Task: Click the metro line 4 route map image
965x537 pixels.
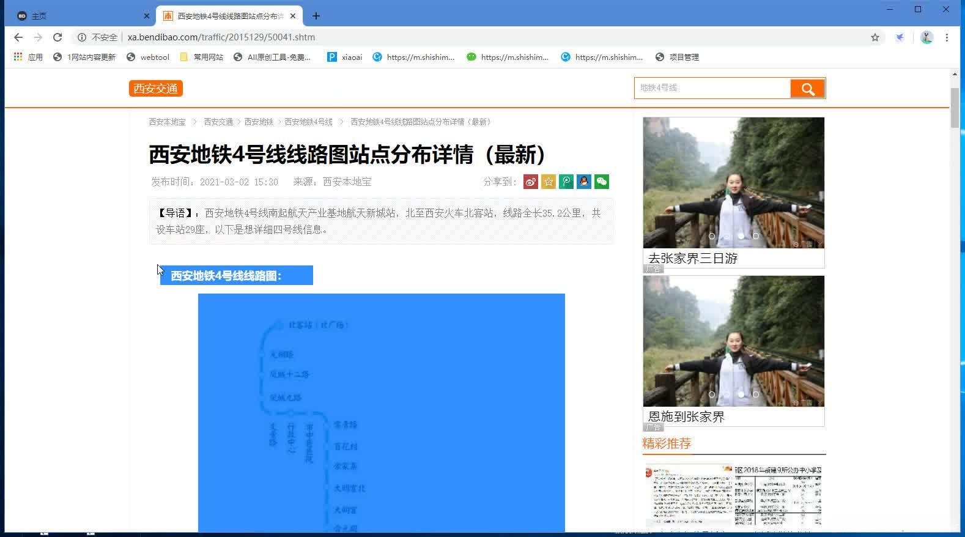Action: click(x=381, y=413)
